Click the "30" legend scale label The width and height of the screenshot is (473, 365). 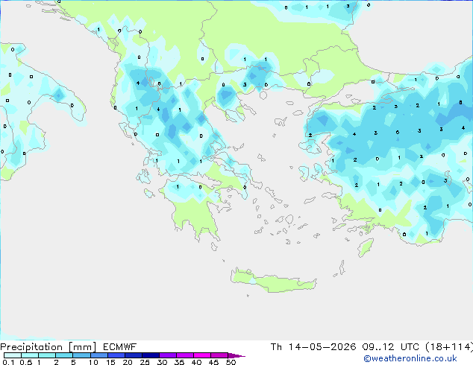[x=162, y=362]
